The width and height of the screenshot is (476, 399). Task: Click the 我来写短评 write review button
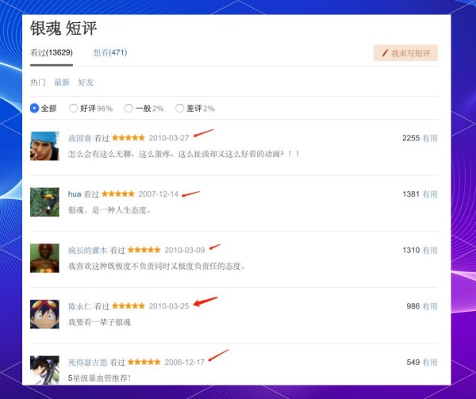(405, 53)
